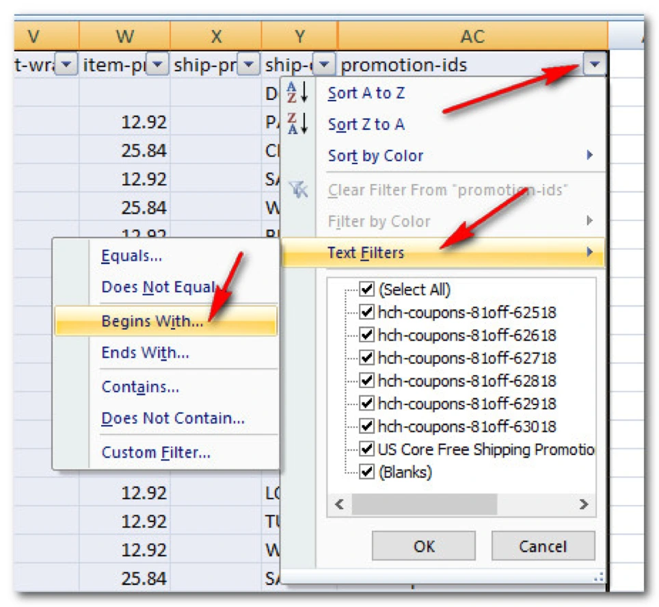Image resolution: width=659 pixels, height=607 pixels.
Task: Click the Sort A to Z icon
Action: [x=297, y=92]
